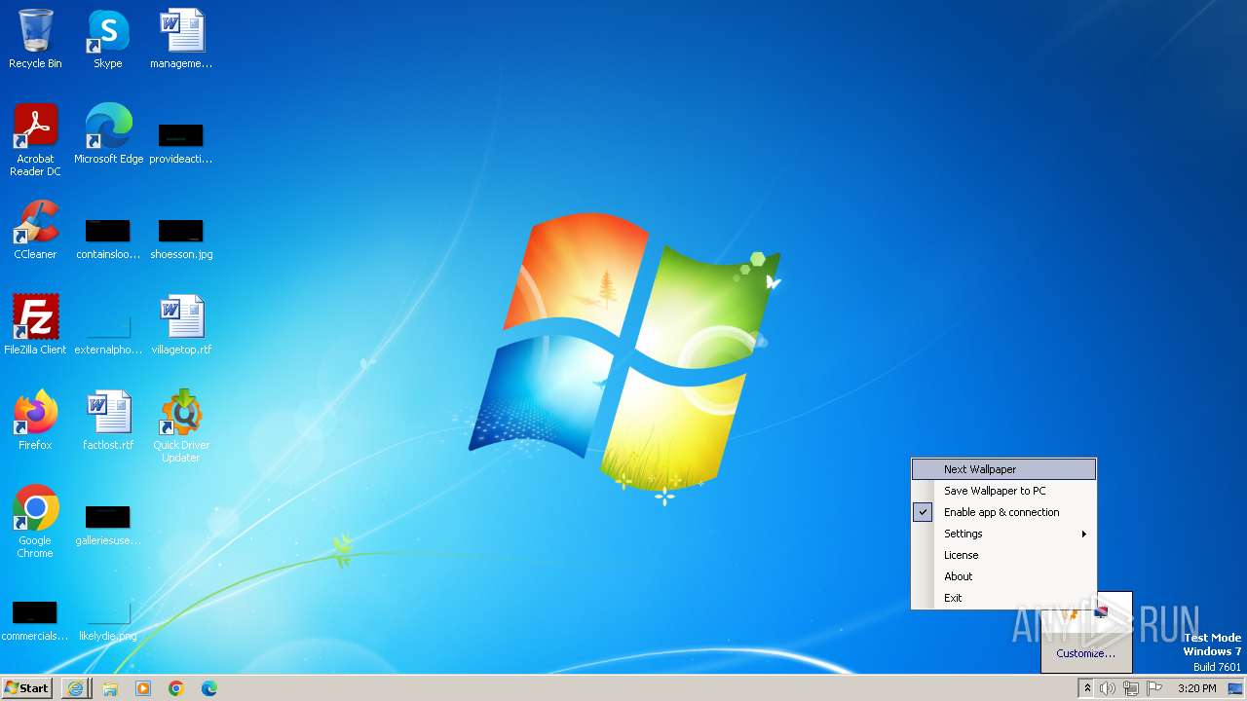Select the Acrobat Reader DC shortcut
The width and height of the screenshot is (1247, 701).
[35, 140]
